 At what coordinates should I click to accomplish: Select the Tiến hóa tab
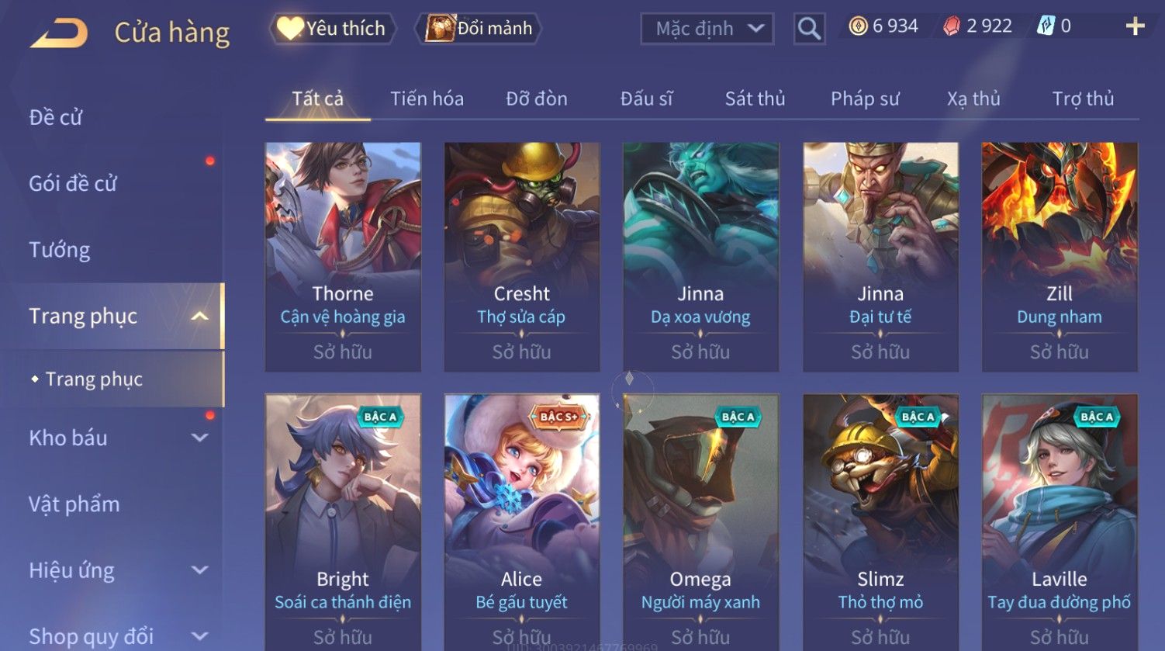coord(427,99)
